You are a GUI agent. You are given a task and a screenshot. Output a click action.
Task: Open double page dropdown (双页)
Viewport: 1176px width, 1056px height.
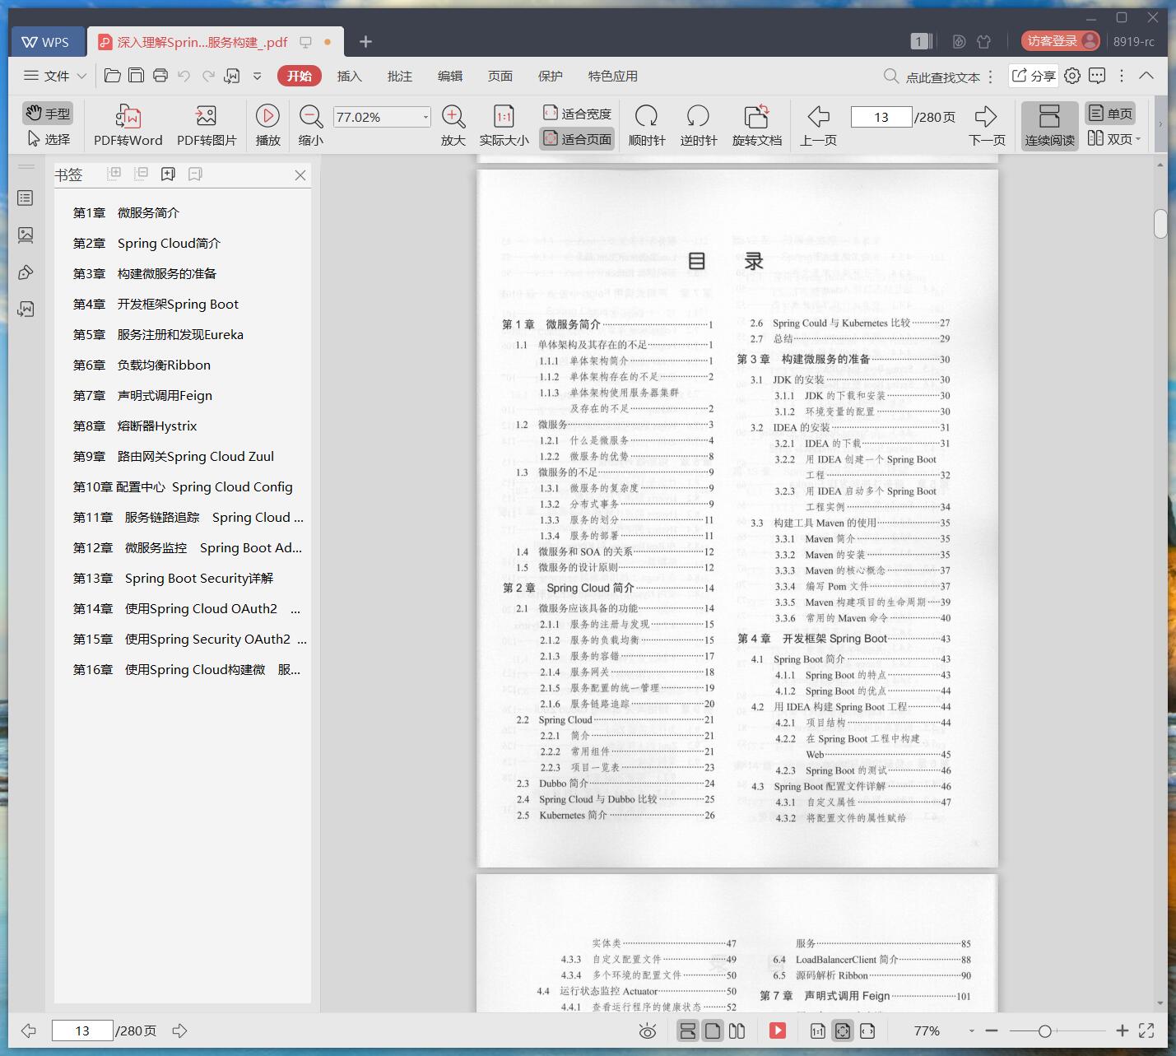point(1114,139)
